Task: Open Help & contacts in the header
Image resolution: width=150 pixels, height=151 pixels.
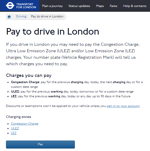Action: pyautogui.click(x=135, y=6)
